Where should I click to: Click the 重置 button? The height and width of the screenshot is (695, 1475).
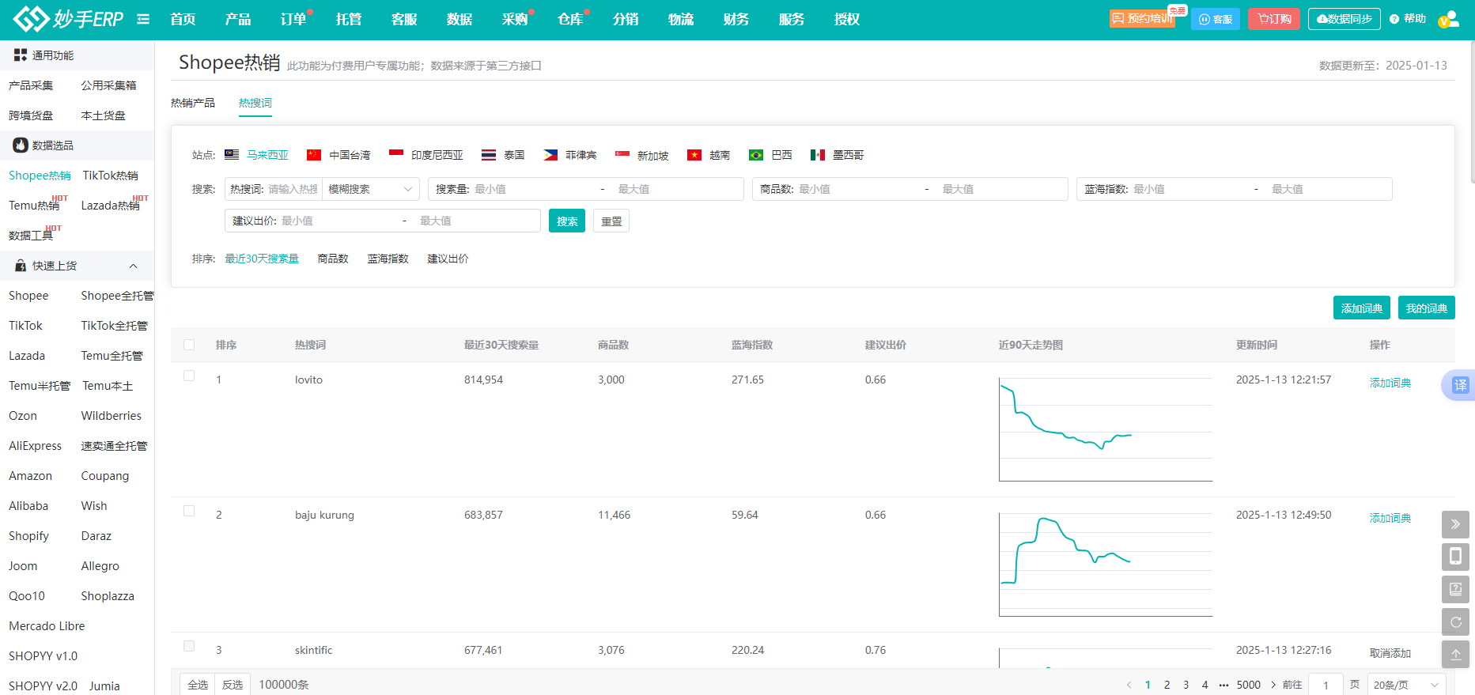point(611,221)
